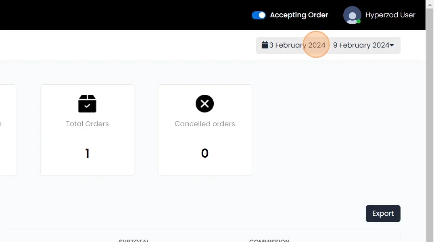Click the end date 9 February 2024
434x242 pixels.
[x=361, y=45]
